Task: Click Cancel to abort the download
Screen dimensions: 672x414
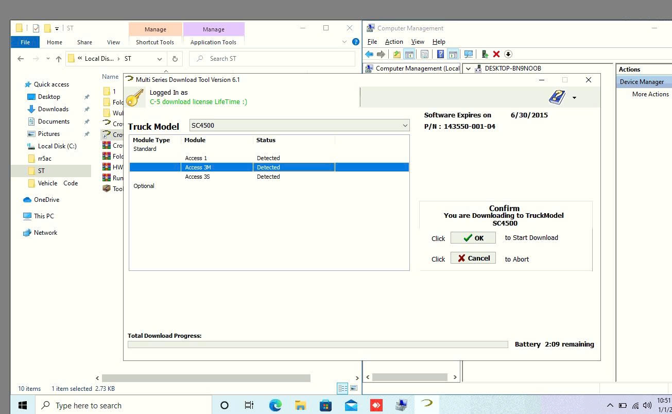Action: click(473, 257)
